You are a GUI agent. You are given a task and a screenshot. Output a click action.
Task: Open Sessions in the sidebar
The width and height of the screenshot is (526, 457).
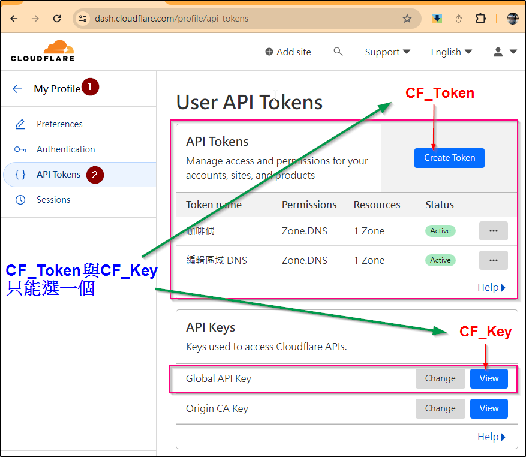pyautogui.click(x=53, y=200)
